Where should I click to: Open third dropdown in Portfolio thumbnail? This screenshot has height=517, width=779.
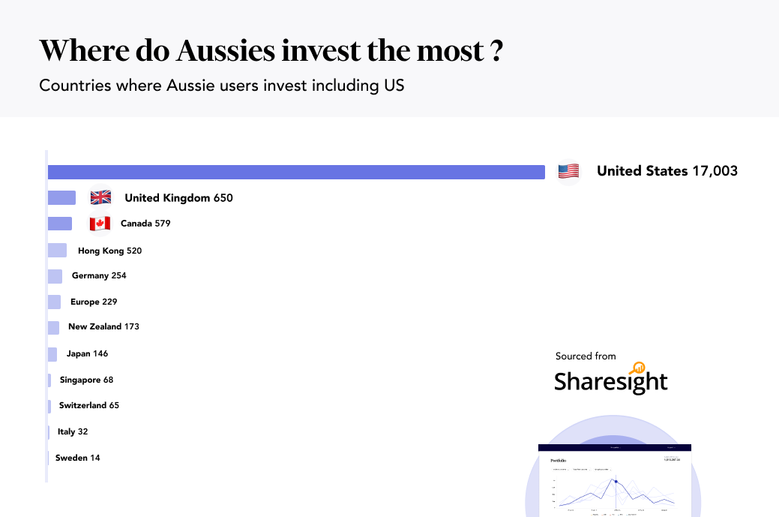pyautogui.click(x=603, y=470)
